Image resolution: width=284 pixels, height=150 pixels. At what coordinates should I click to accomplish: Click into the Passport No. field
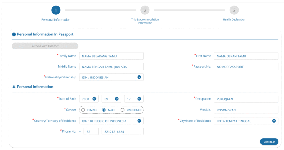[x=246, y=67]
